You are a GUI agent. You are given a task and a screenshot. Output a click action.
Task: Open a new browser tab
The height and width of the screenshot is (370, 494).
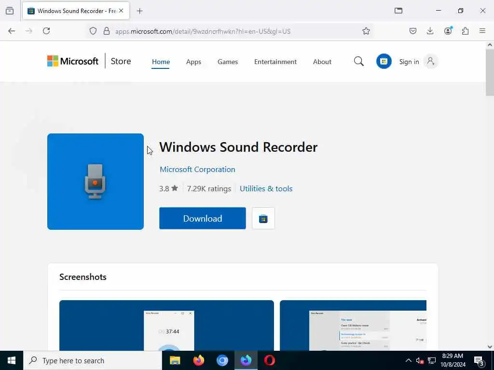(140, 11)
